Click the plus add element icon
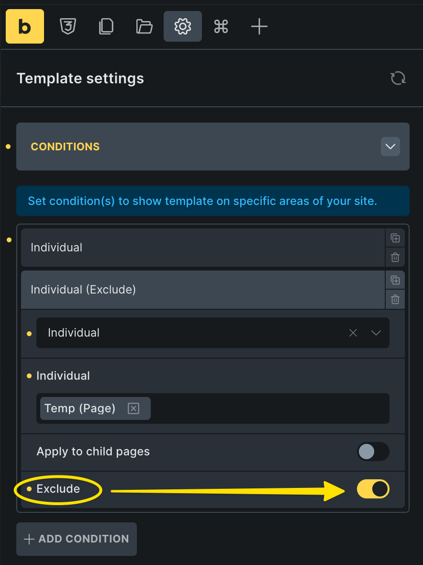This screenshot has height=565, width=423. (x=259, y=26)
